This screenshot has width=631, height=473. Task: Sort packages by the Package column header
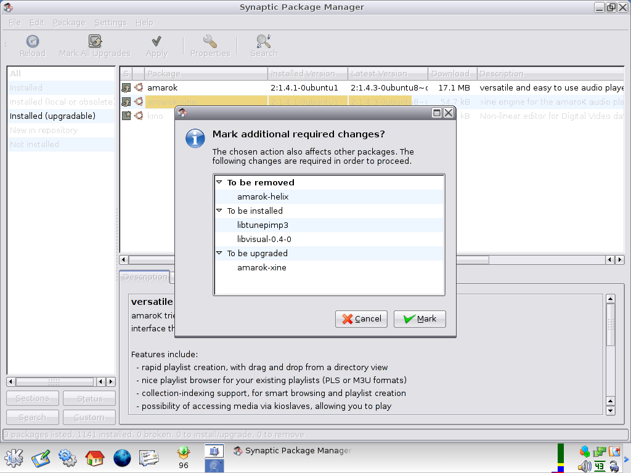click(206, 74)
